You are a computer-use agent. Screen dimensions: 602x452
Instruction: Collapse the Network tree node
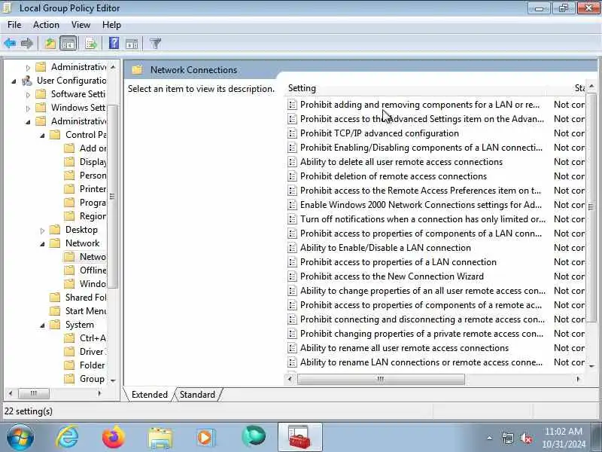coord(42,243)
